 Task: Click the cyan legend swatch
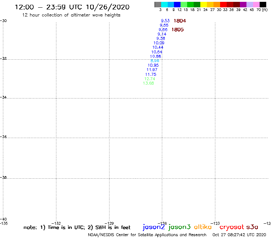pyautogui.click(x=164, y=4)
